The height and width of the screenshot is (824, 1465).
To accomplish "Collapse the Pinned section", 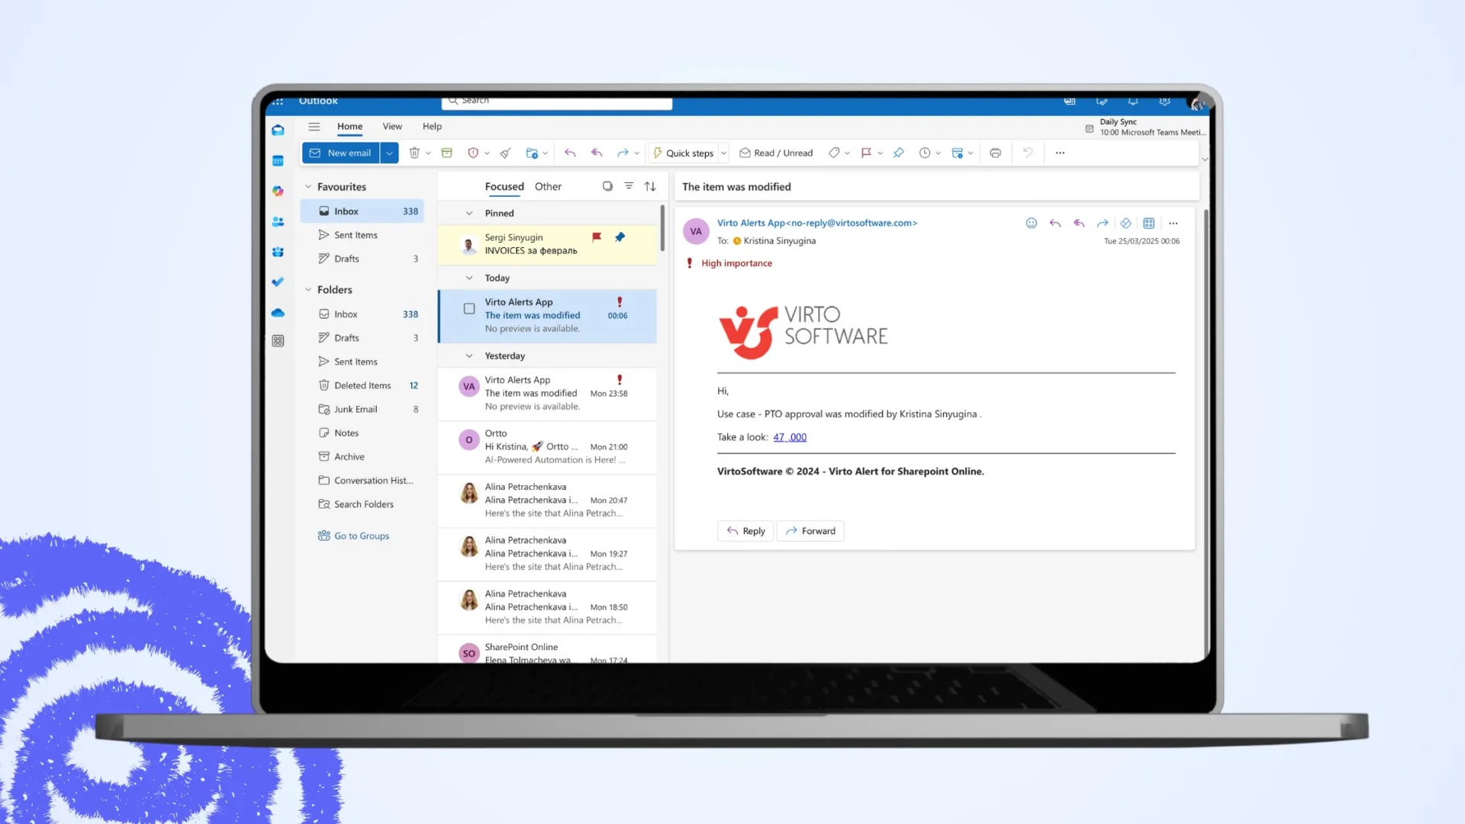I will 468,213.
